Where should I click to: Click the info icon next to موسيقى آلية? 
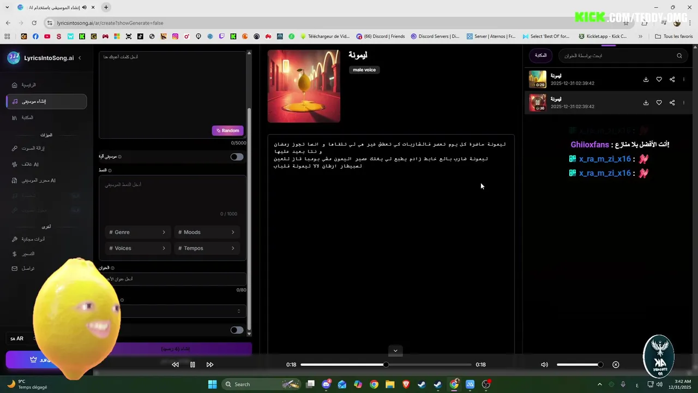(x=120, y=157)
